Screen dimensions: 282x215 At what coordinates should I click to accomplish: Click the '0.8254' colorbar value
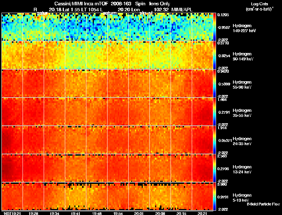[x=224, y=56]
